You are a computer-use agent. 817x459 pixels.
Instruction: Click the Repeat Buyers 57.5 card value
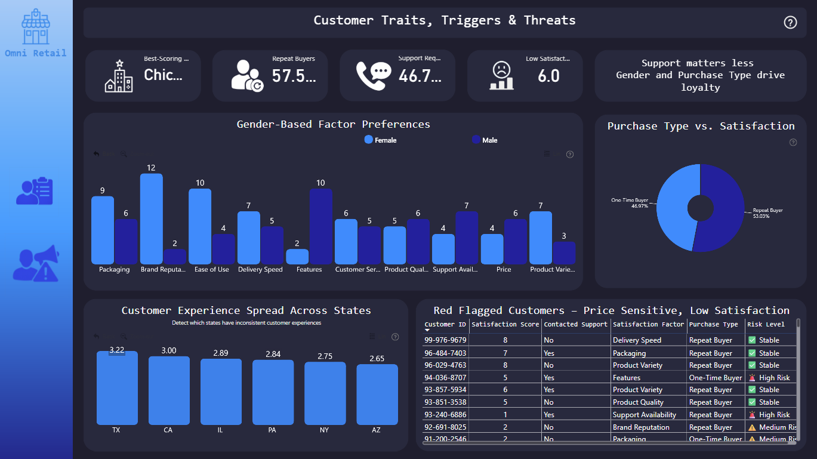[x=294, y=76]
